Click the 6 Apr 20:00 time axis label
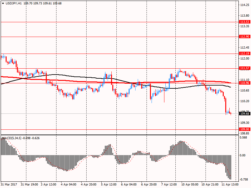This screenshot has width=251, height=188. [149, 184]
